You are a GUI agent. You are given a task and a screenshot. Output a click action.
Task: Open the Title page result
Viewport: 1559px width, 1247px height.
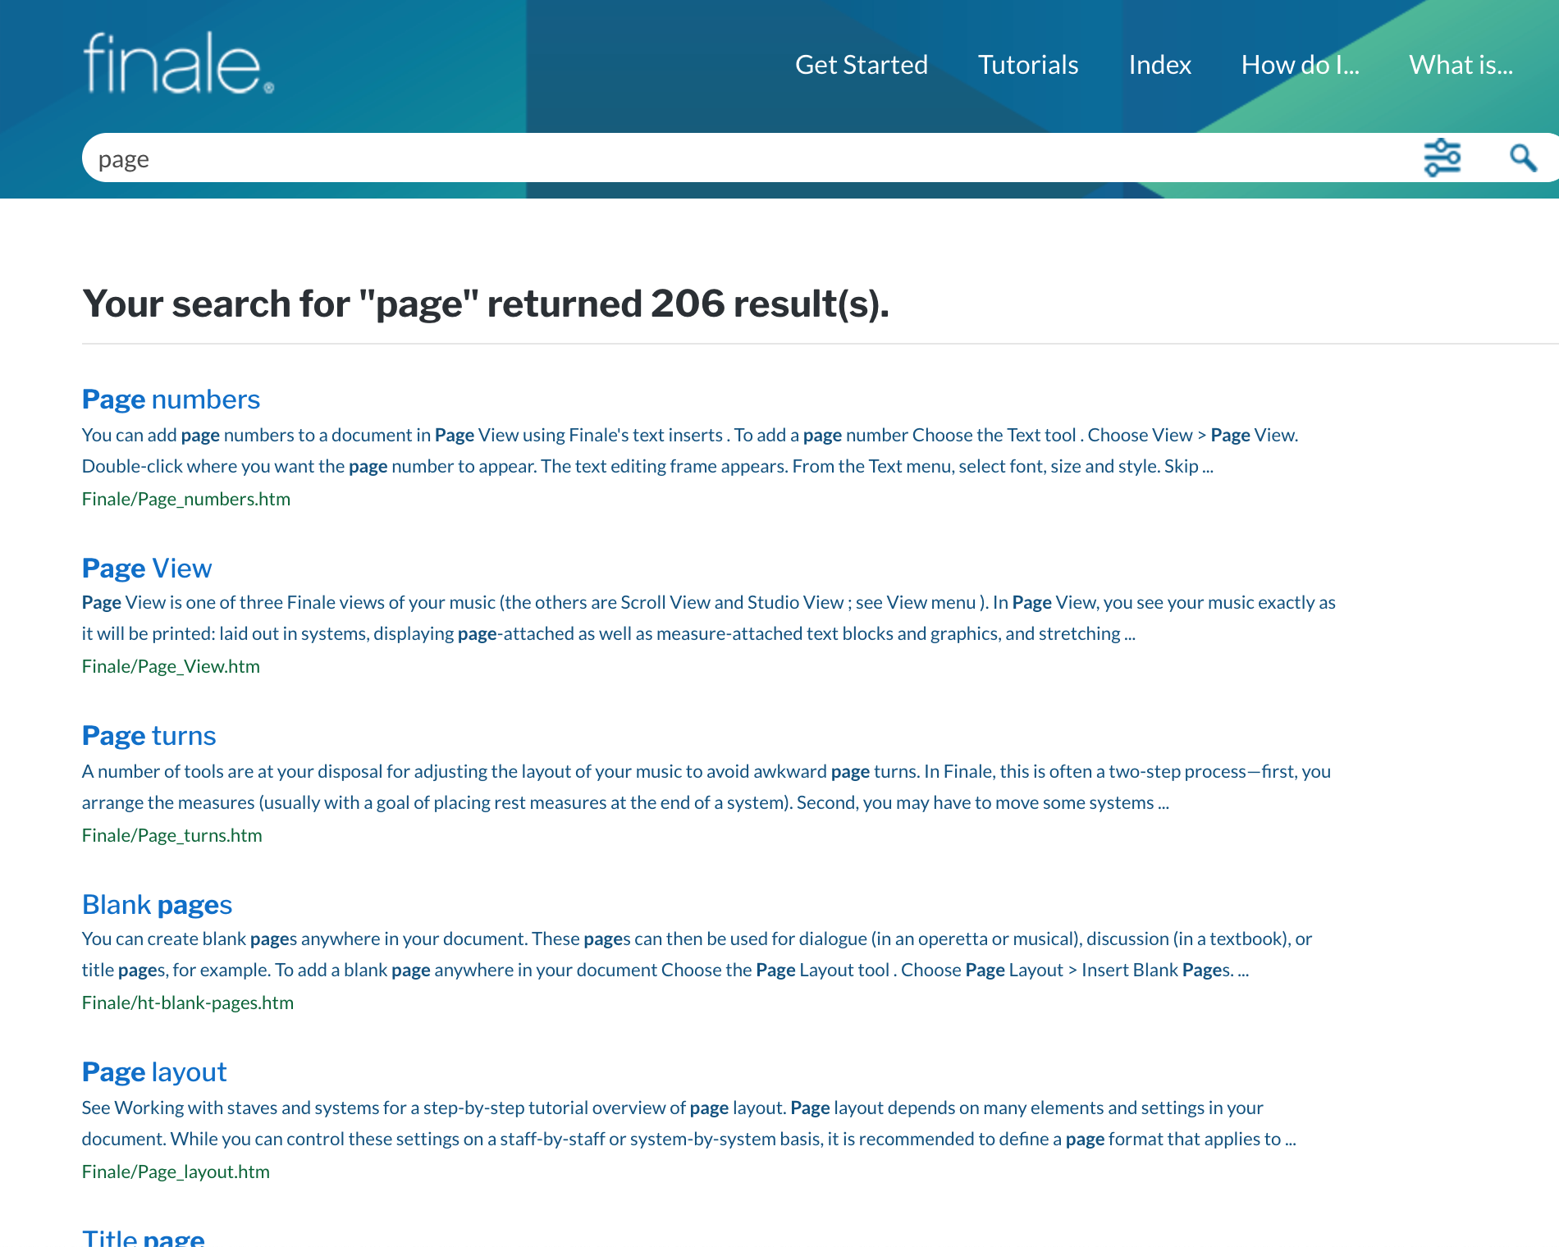(144, 1237)
